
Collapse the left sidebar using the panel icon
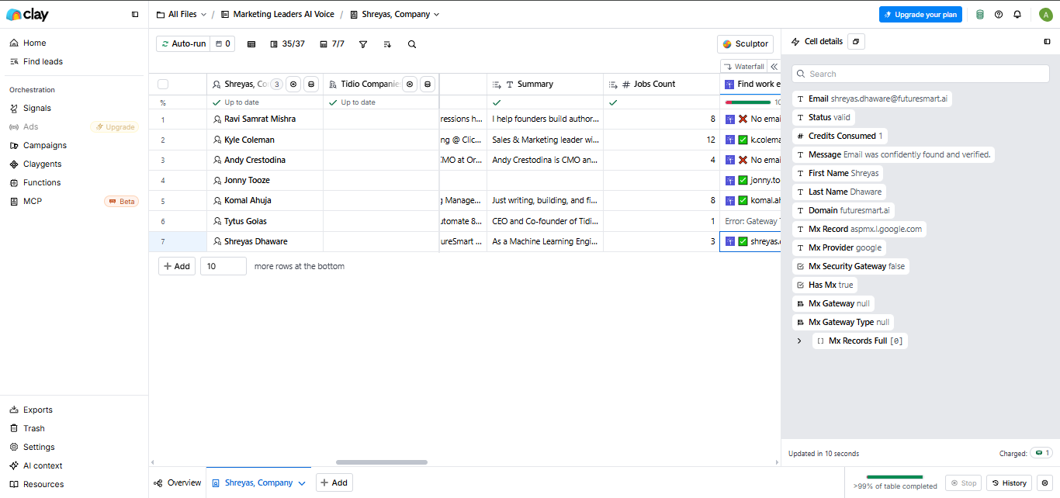click(x=135, y=14)
